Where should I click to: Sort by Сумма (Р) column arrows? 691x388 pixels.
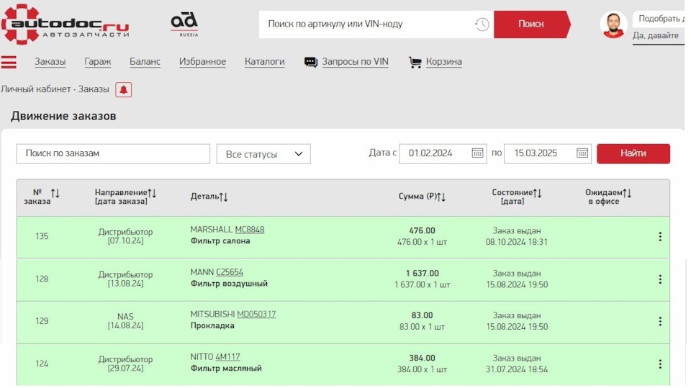pos(441,197)
